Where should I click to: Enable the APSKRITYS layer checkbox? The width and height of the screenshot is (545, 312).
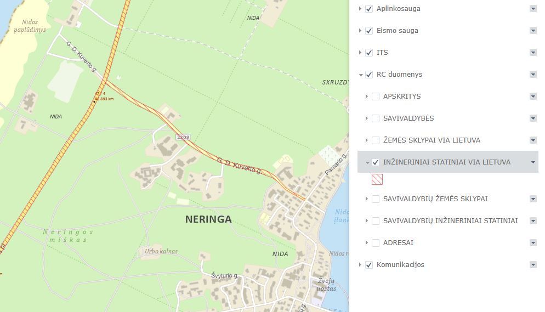tap(376, 97)
